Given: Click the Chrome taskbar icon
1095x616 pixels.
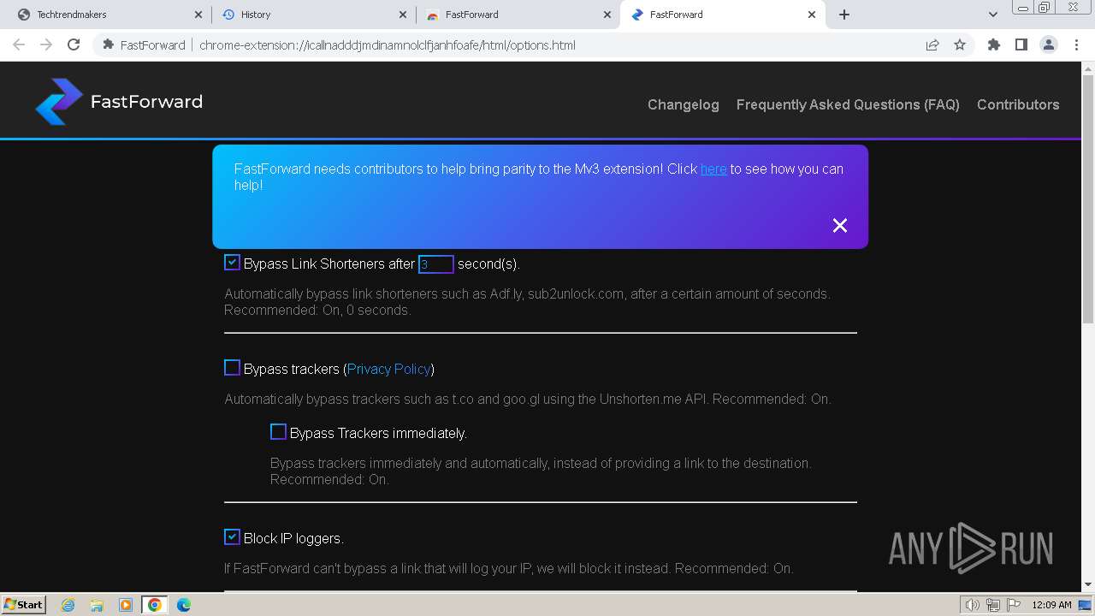Looking at the screenshot, I should tap(155, 605).
